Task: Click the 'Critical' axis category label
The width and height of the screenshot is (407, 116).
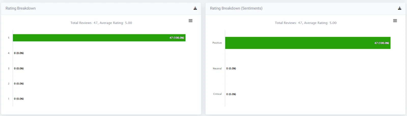Action: pos(217,94)
